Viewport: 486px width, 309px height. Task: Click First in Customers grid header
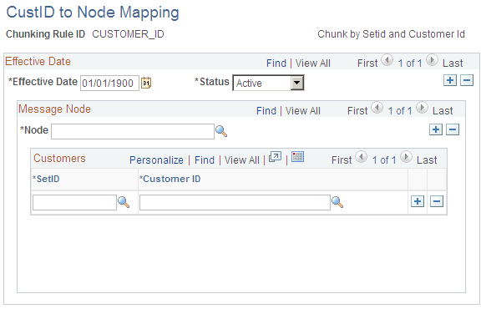click(x=342, y=160)
